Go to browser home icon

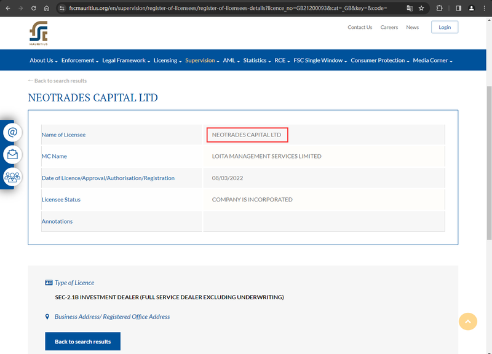(x=47, y=8)
